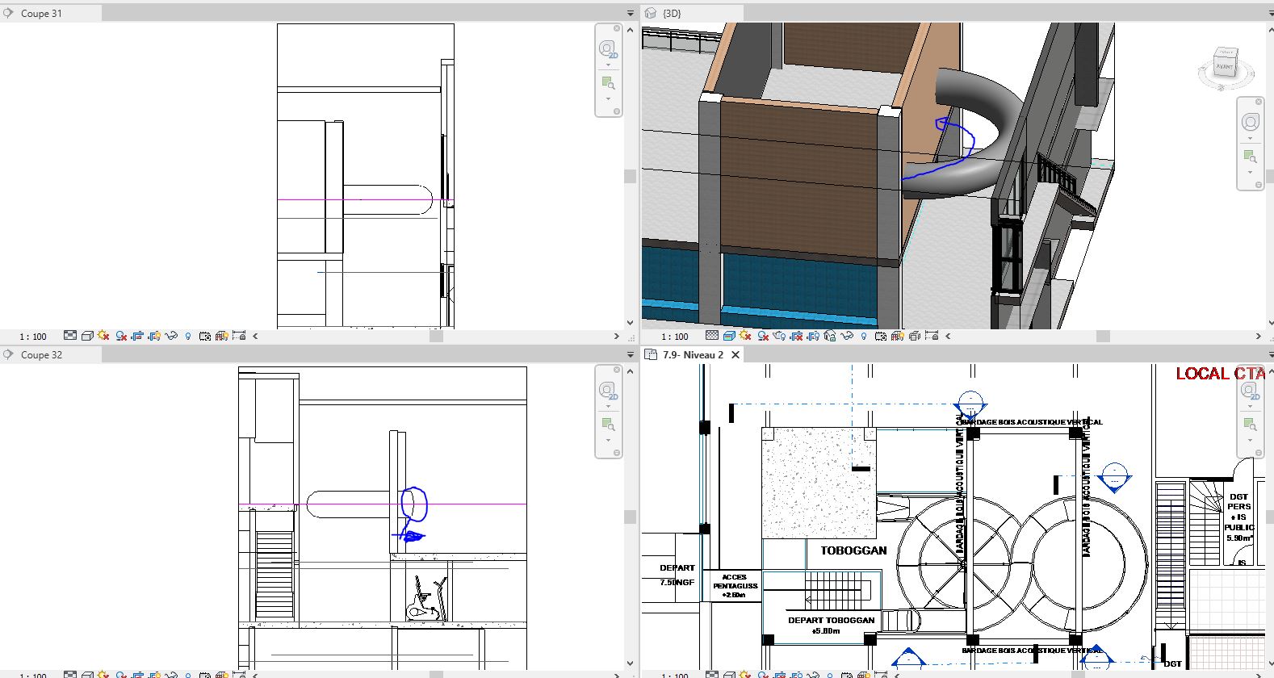Viewport: 1274px width, 678px height.
Task: Change visual style in the 3D view control bar
Action: [x=728, y=336]
